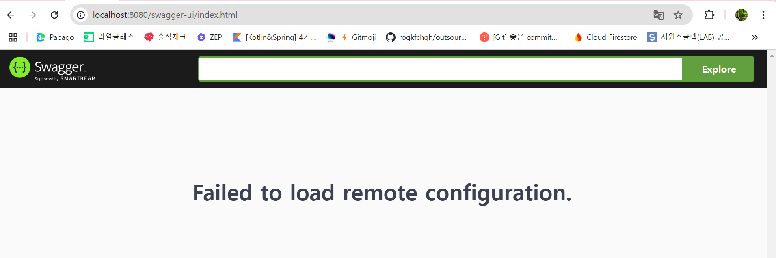Click the green Explore button
Image resolution: width=776 pixels, height=258 pixels.
(718, 69)
